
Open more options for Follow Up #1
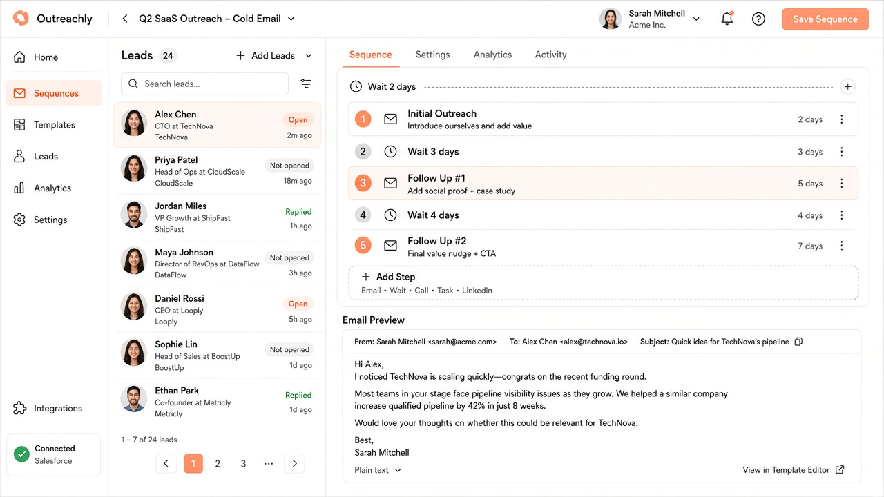coord(841,184)
